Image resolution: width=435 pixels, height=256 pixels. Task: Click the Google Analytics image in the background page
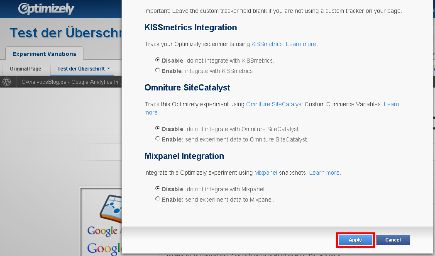click(x=101, y=222)
